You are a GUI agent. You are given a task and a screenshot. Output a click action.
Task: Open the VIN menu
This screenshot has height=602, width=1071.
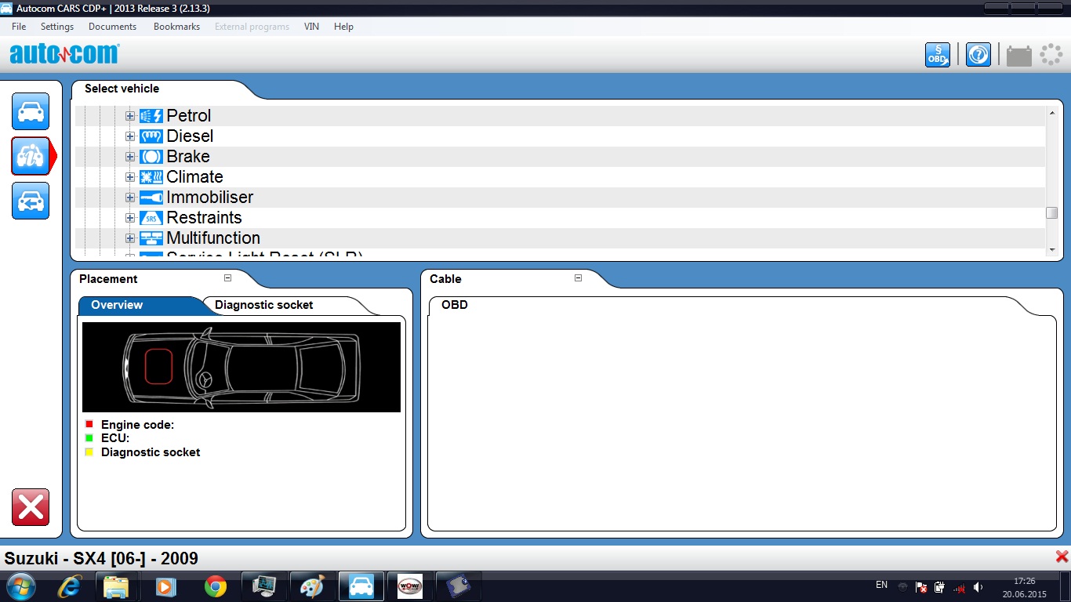point(311,27)
